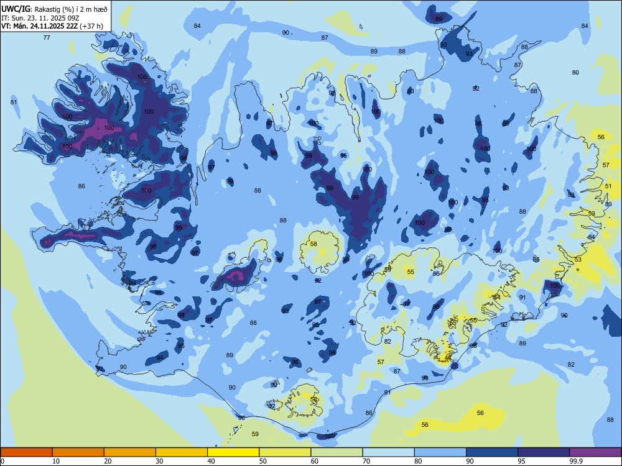This screenshot has height=466, width=622.
Task: Click the '0' tick label on legend
Action: 2,461
